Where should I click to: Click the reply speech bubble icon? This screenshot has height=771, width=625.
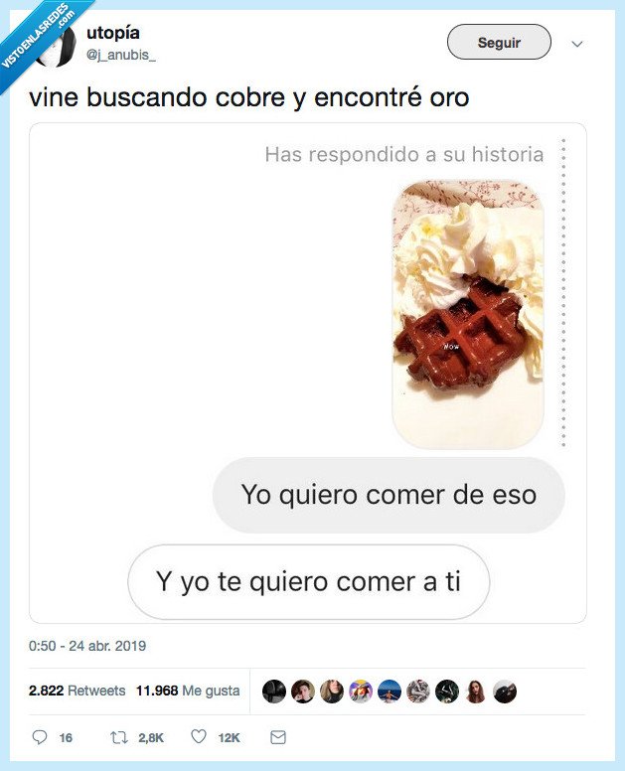[x=40, y=736]
